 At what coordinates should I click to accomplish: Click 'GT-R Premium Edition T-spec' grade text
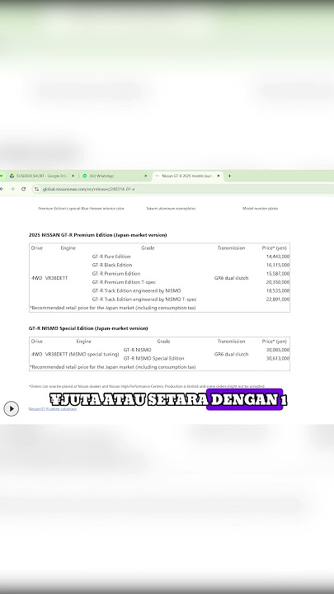(x=124, y=282)
